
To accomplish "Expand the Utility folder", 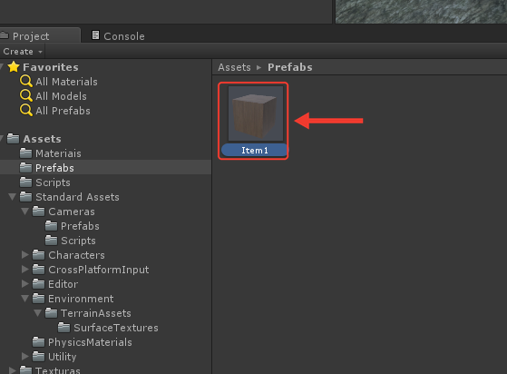I will click(x=24, y=356).
